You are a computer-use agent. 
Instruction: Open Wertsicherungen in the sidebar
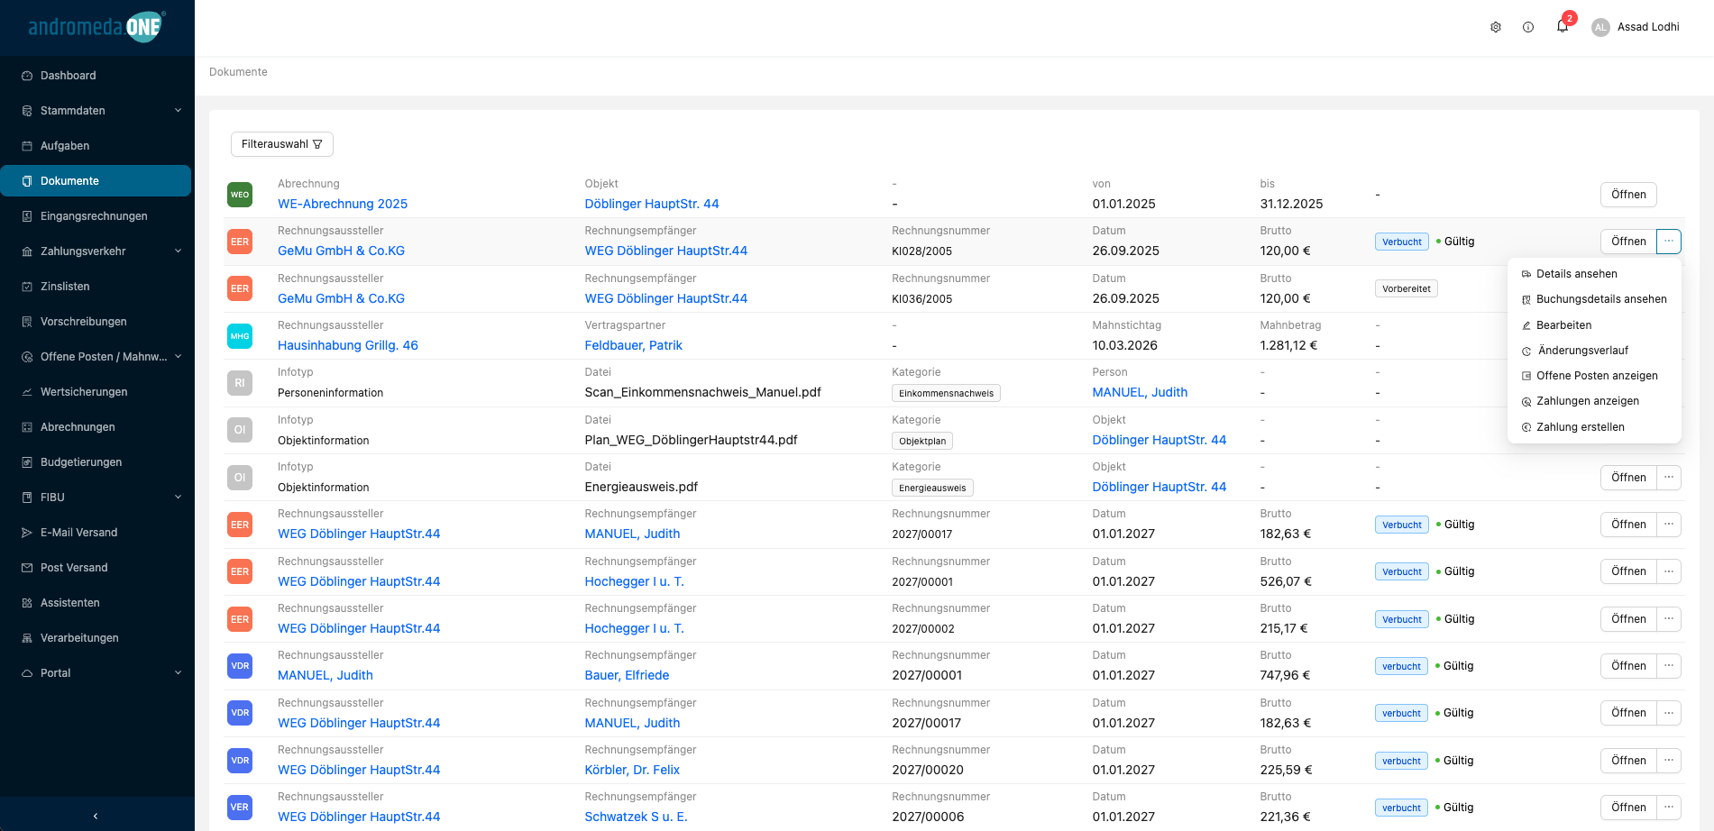tap(96, 392)
